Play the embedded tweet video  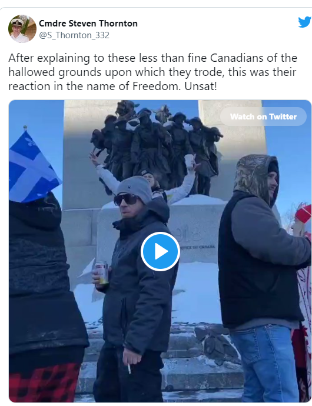click(160, 251)
